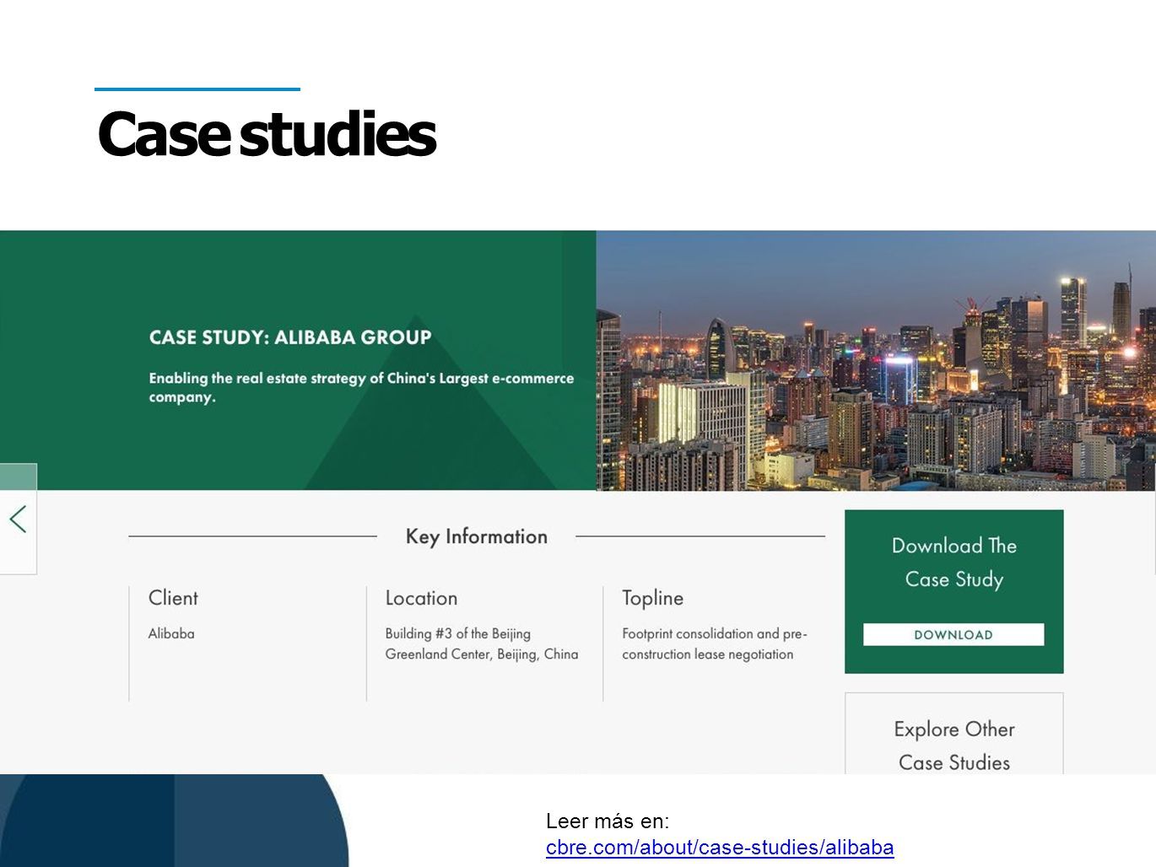
Task: Select the Alibaba client value
Action: [171, 633]
